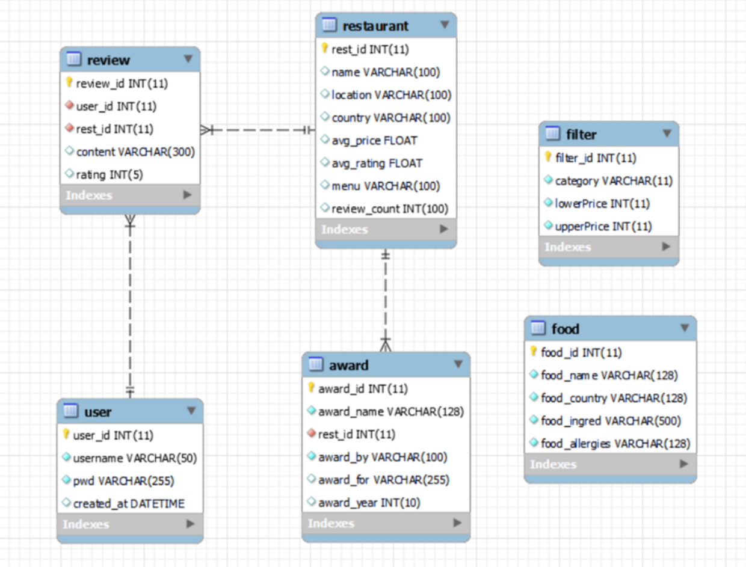This screenshot has width=746, height=567.
Task: Click the restaurant rest_id key icon
Action: [325, 49]
